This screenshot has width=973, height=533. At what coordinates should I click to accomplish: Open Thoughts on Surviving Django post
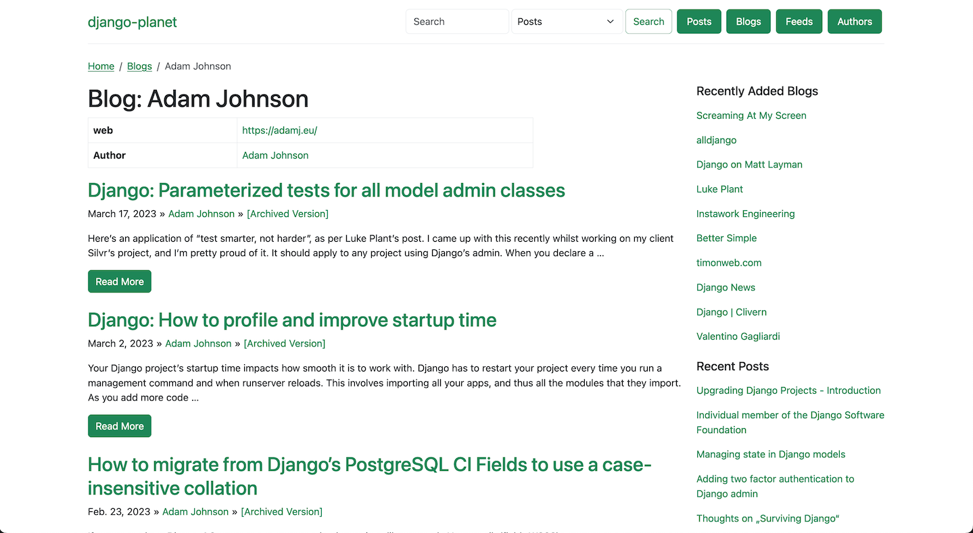pos(768,518)
